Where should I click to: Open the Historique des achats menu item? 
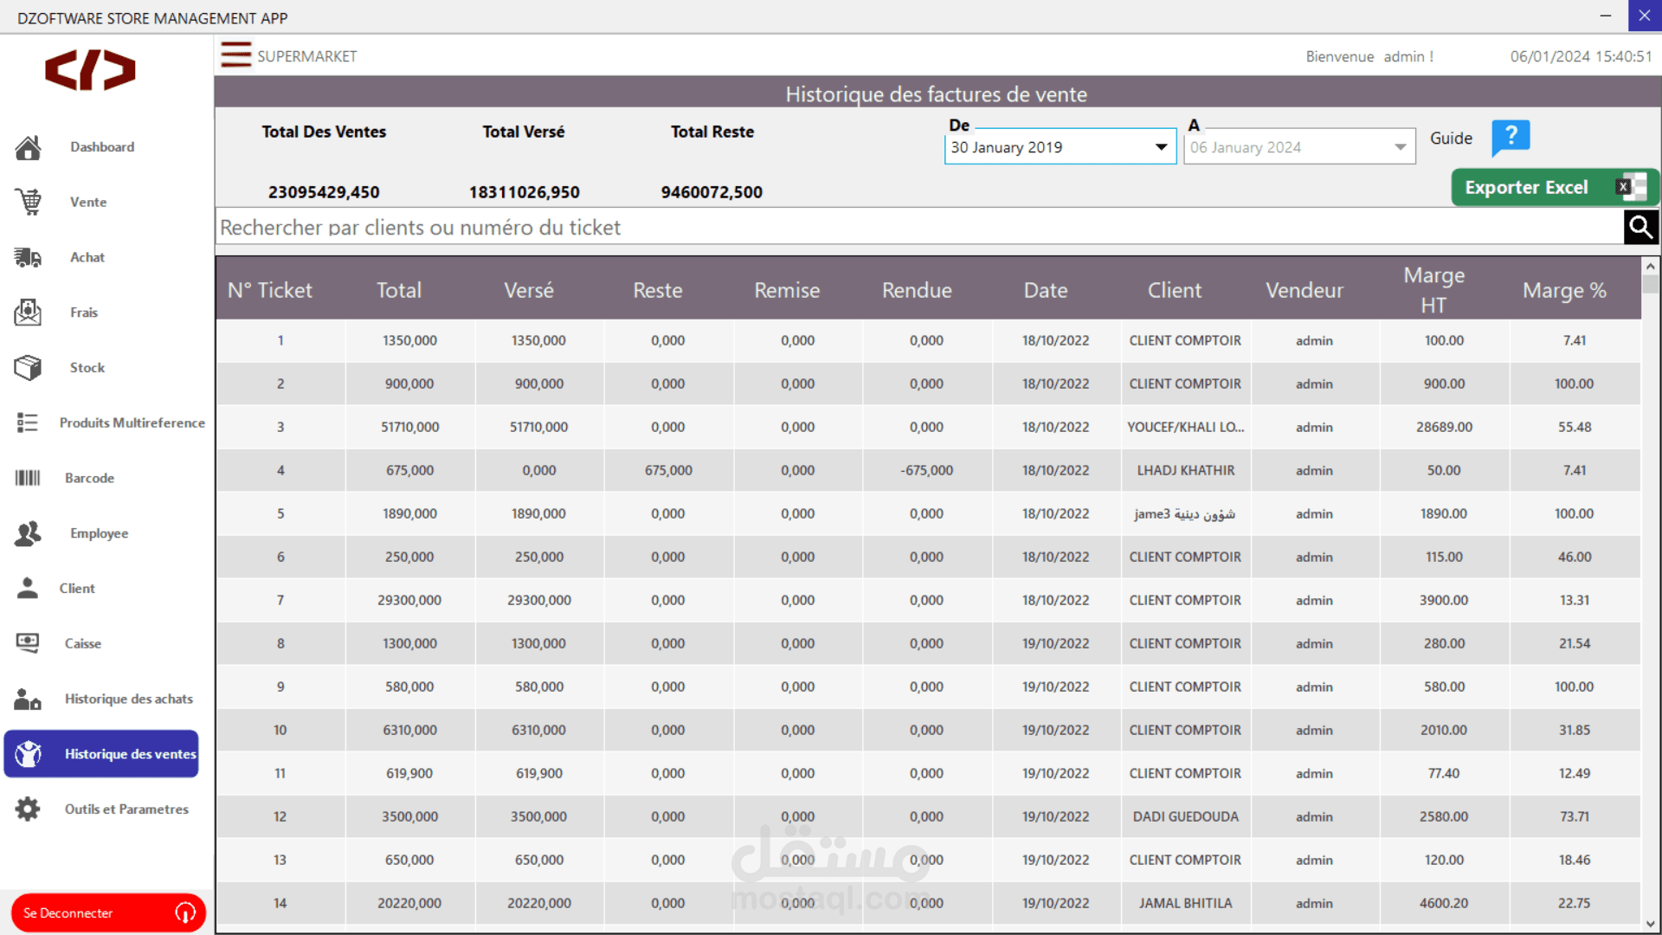tap(128, 699)
